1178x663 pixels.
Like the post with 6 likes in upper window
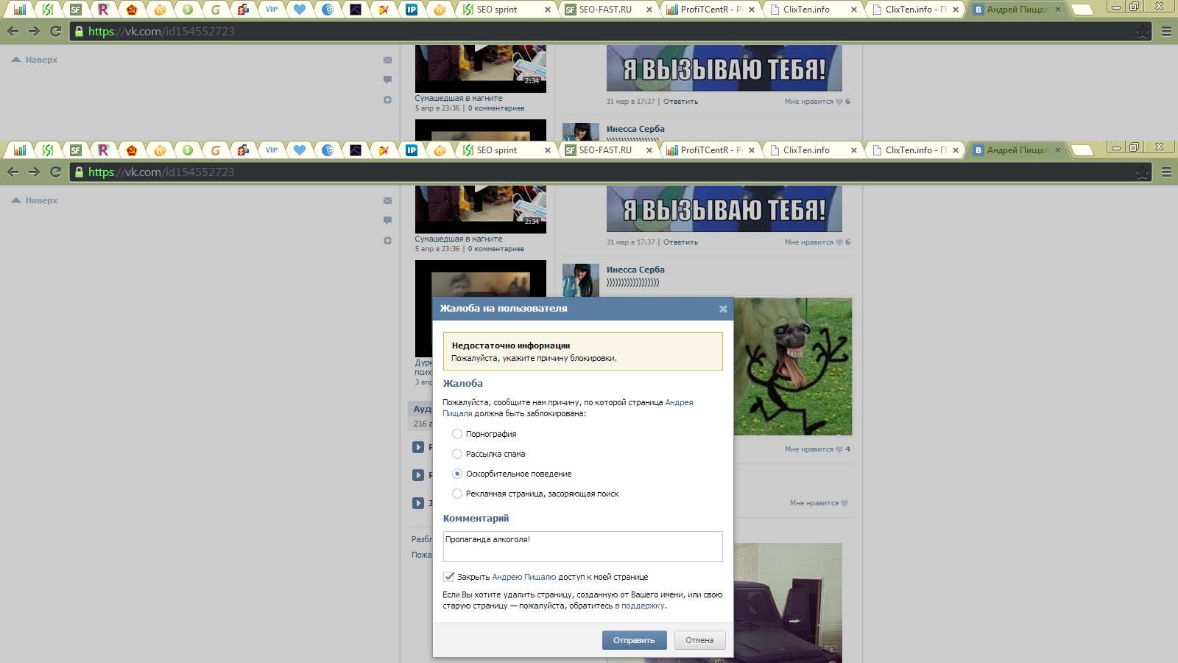pos(817,102)
